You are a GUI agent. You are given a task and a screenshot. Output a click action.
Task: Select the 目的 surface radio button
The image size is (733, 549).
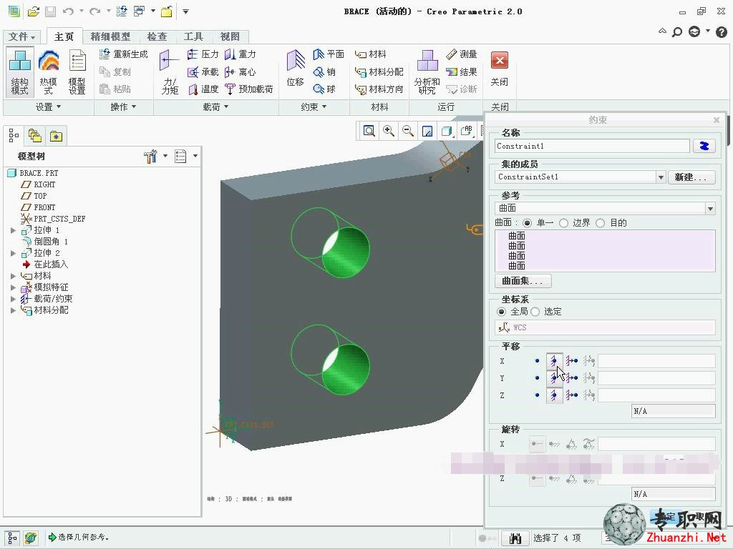point(601,223)
